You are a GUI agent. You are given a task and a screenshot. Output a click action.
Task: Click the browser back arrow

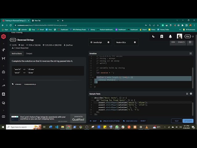[x=3, y=25]
